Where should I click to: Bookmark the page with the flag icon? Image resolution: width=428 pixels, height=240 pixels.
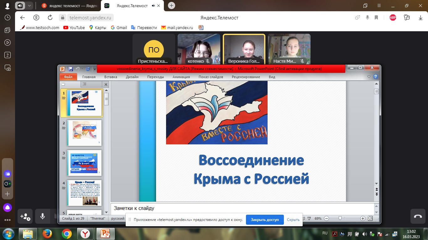(376, 17)
